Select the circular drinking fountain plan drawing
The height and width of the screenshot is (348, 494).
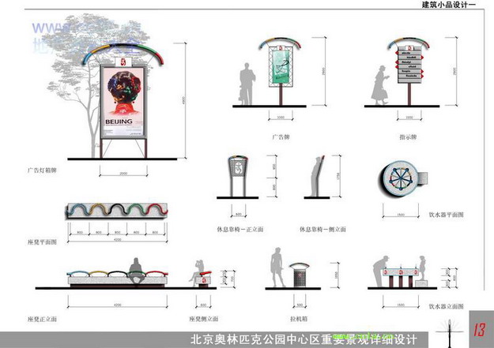[402, 180]
